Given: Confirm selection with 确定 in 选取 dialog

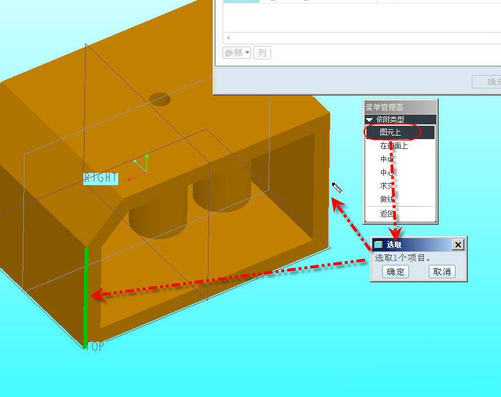Looking at the screenshot, I should tap(396, 272).
